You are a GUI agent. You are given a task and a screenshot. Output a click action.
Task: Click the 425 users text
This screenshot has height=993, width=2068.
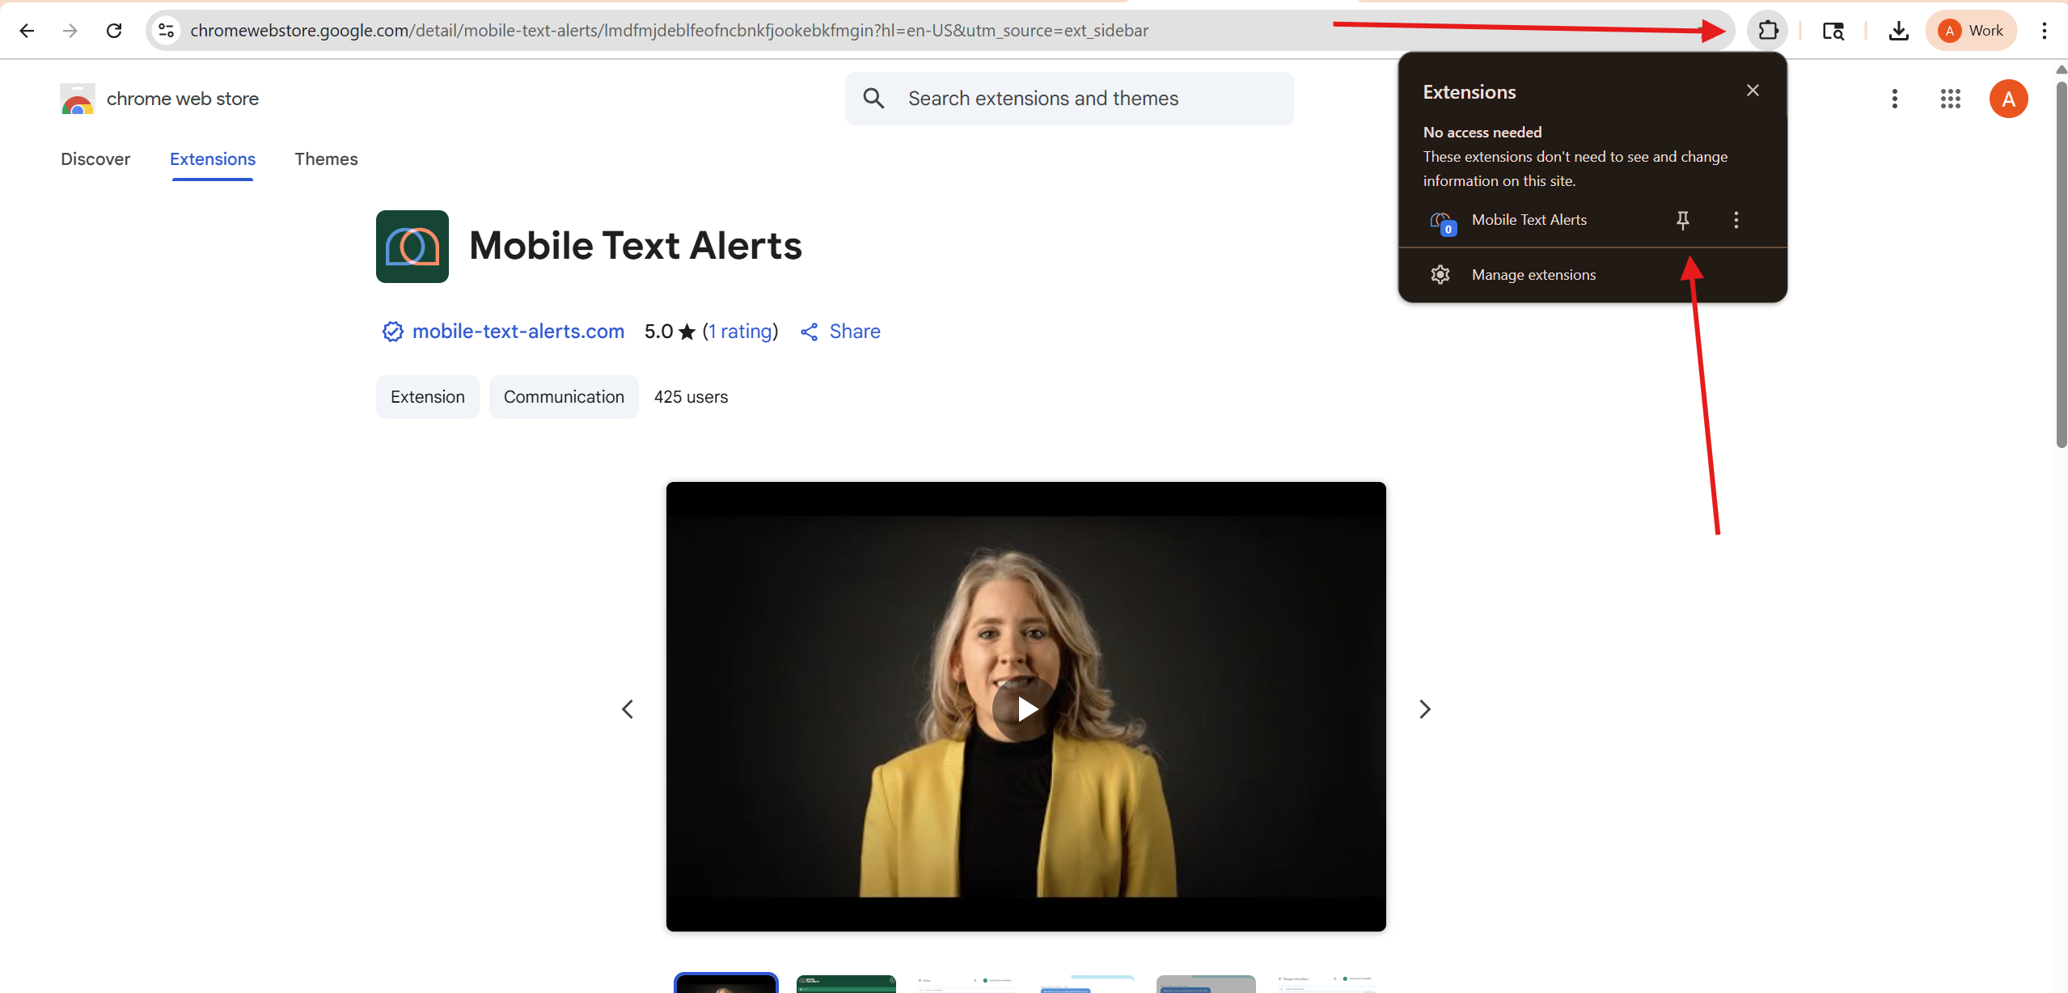tap(691, 397)
